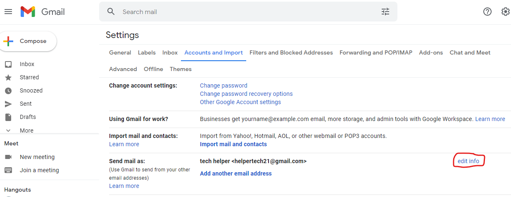Open the main menu hamburger icon

coord(8,12)
